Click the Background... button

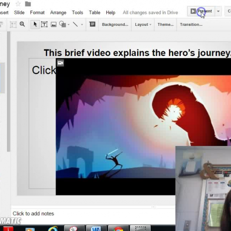click(115, 24)
